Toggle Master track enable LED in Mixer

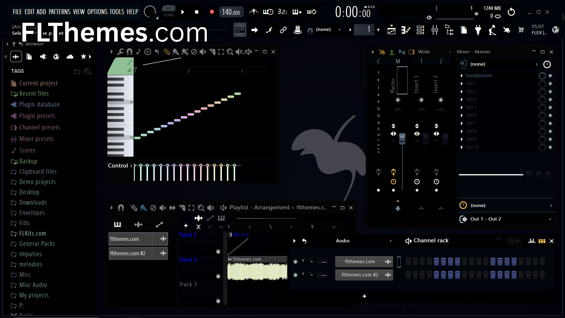click(x=398, y=100)
